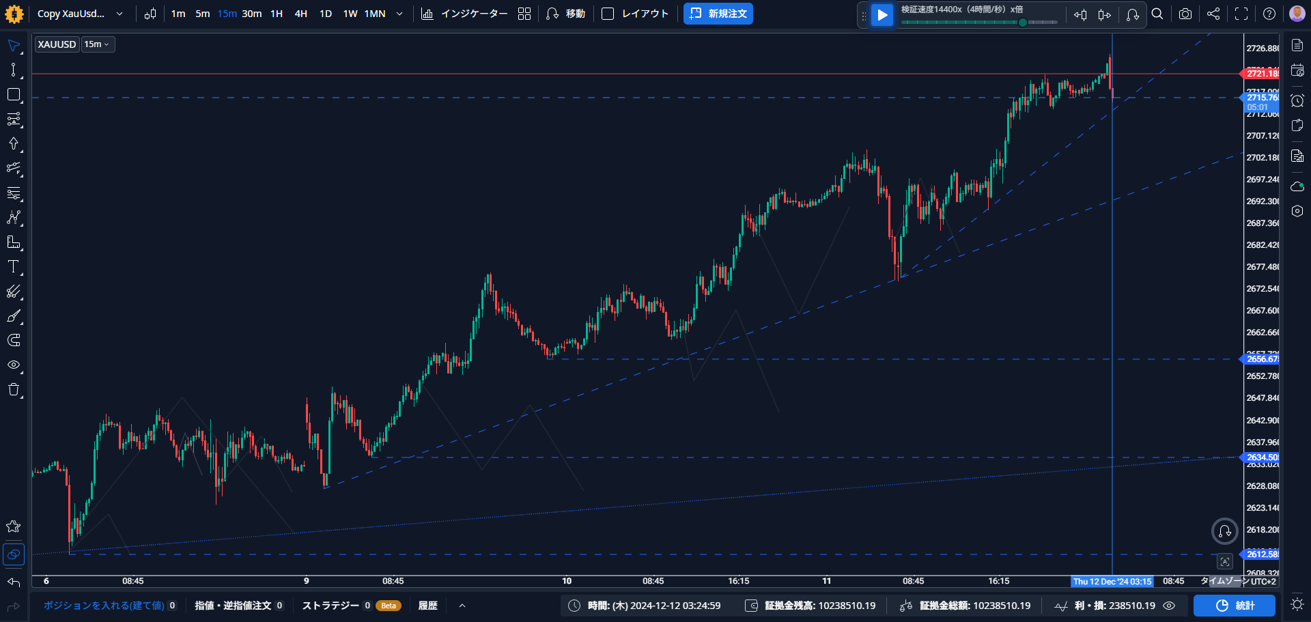Expand the 15m timeframe dropdown on chart
The image size is (1311, 622).
[98, 44]
